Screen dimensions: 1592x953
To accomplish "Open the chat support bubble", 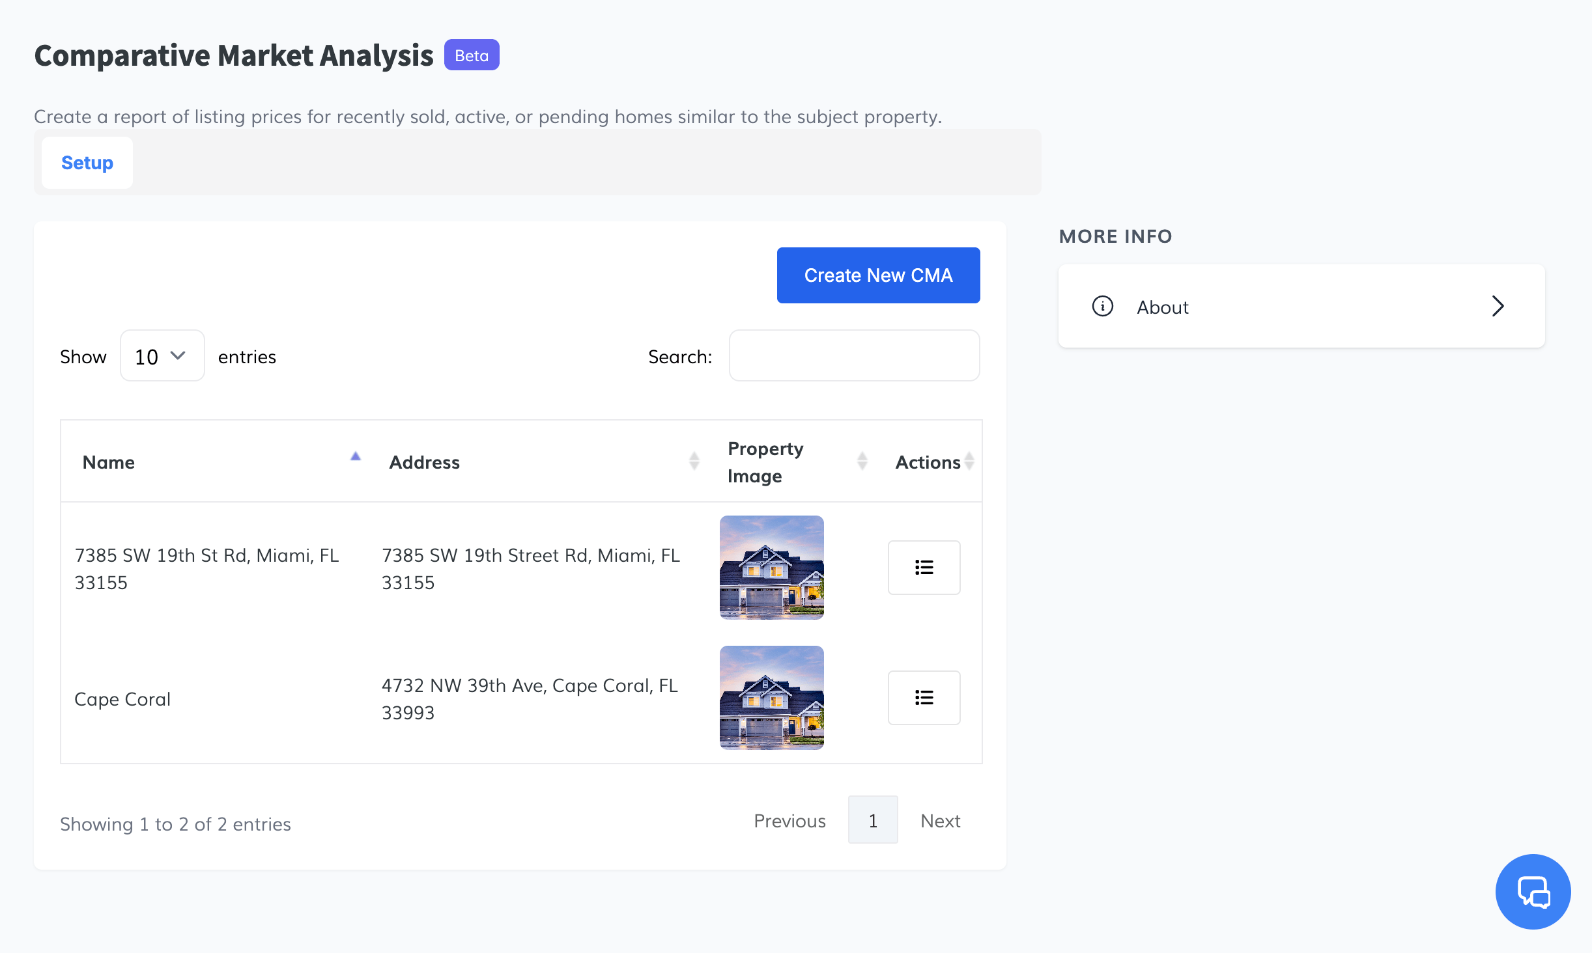I will [1532, 891].
